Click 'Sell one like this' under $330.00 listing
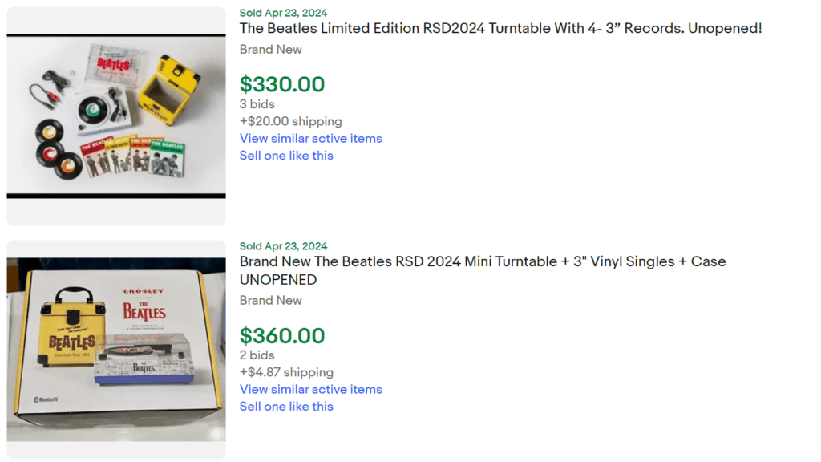Screen dimensions: 821x462 pyautogui.click(x=286, y=156)
